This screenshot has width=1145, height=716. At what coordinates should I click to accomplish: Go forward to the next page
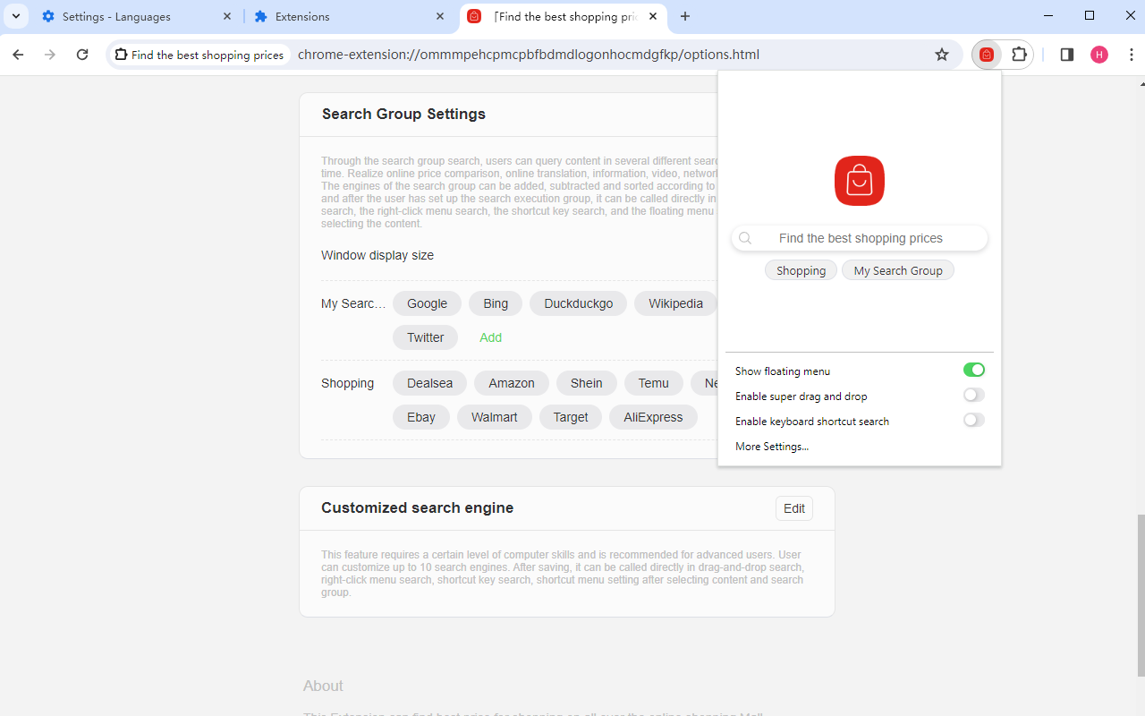[x=50, y=55]
